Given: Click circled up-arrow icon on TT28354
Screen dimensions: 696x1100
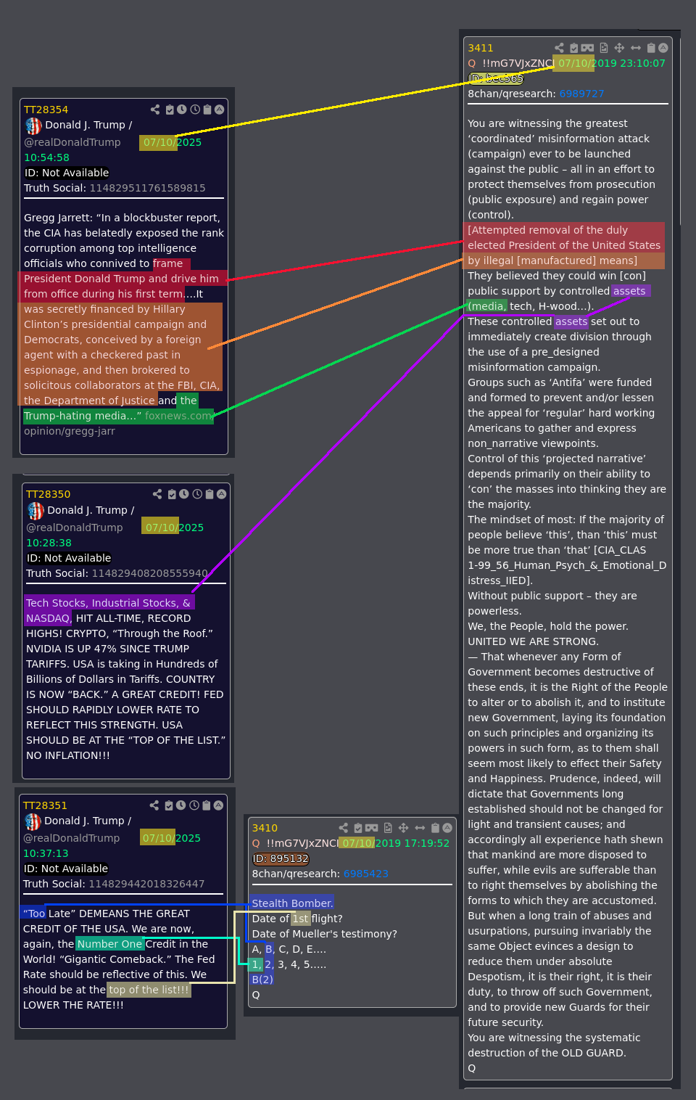Looking at the screenshot, I should (219, 110).
